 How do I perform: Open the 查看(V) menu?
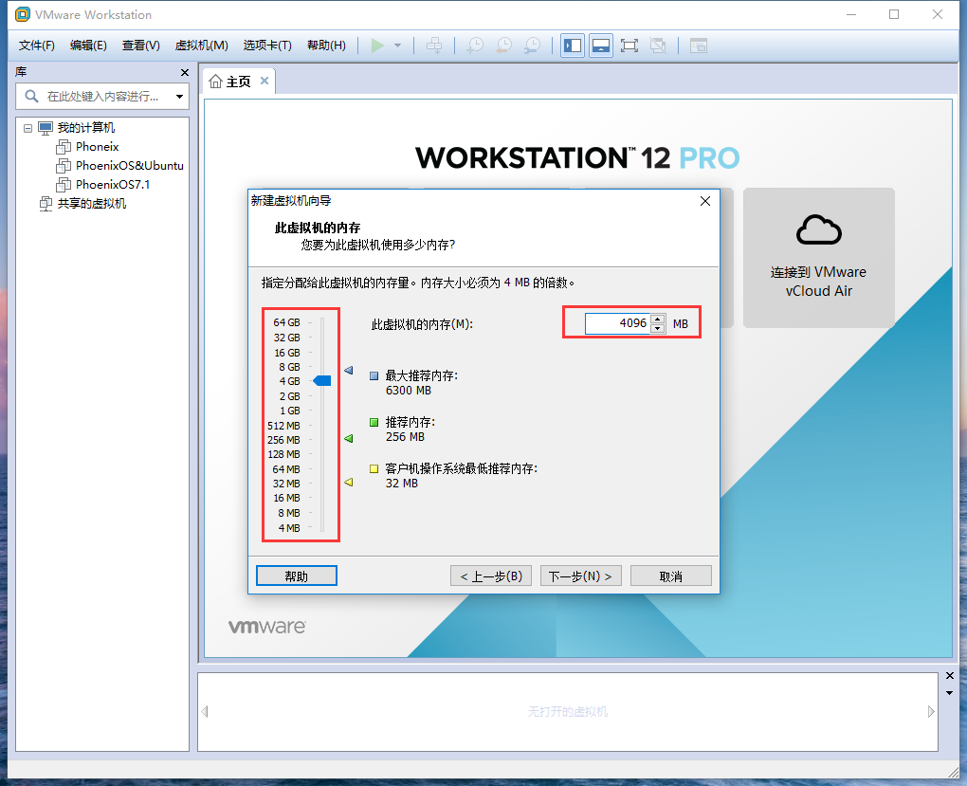(140, 46)
